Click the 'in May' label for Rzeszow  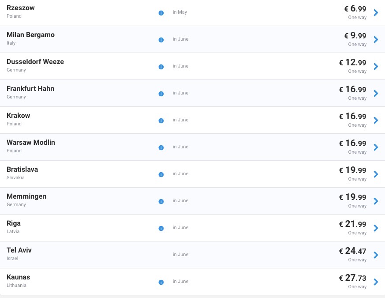[180, 12]
